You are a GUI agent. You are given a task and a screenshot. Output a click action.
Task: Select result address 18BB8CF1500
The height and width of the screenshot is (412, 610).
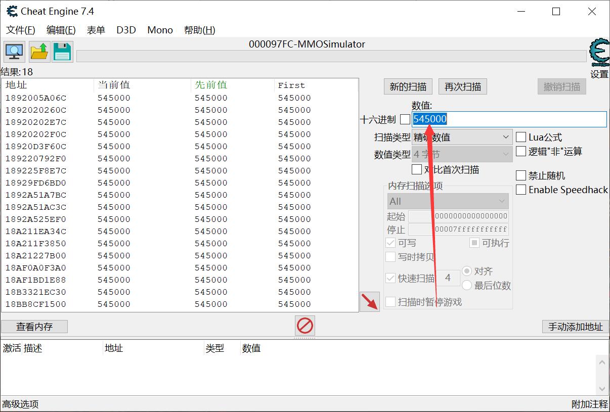point(36,304)
